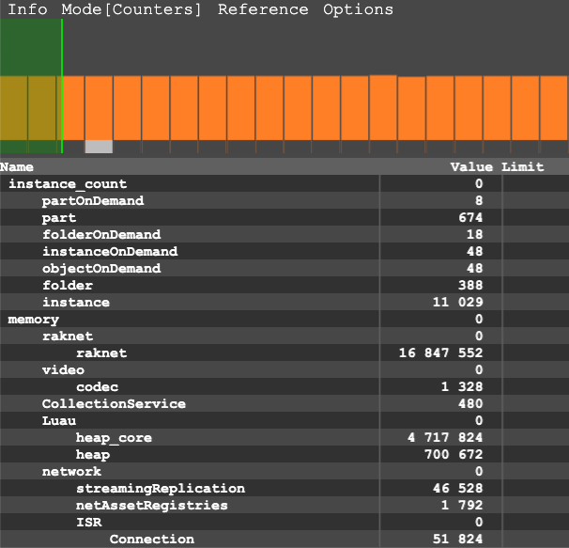This screenshot has width=569, height=548.
Task: Open the Mode [Counters] menu
Action: click(x=131, y=9)
